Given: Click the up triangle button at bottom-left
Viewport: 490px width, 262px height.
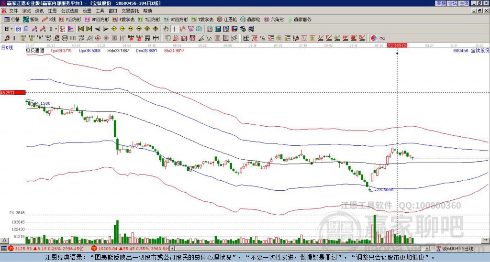Looking at the screenshot, I should tap(4, 240).
